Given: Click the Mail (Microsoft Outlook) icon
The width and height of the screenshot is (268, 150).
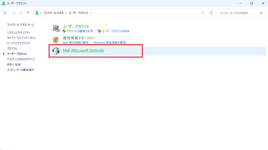Looking at the screenshot, I should pos(56,51).
